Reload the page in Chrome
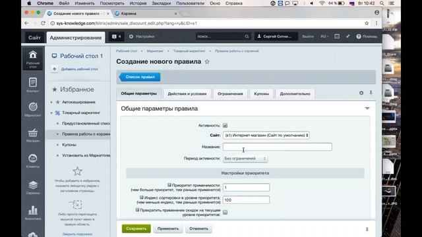Viewport: 422px width, 237px height. point(43,24)
